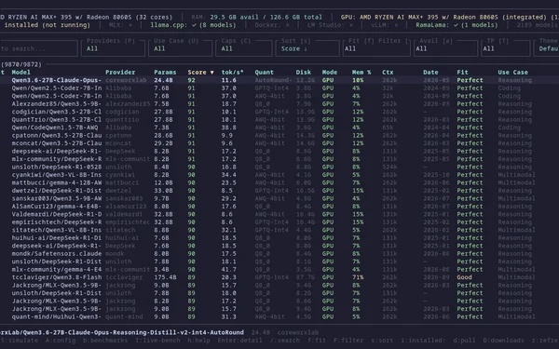Image resolution: width=559 pixels, height=349 pixels.
Task: Click the Score column sort arrow
Action: click(x=211, y=73)
